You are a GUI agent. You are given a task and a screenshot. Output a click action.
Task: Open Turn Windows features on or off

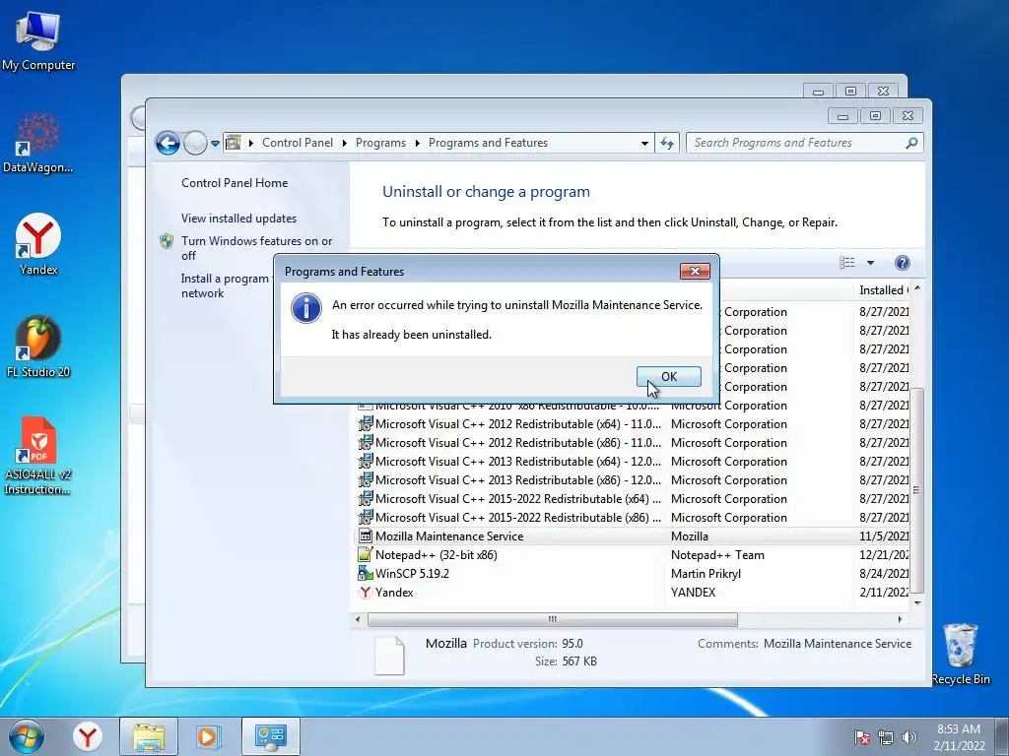[257, 248]
